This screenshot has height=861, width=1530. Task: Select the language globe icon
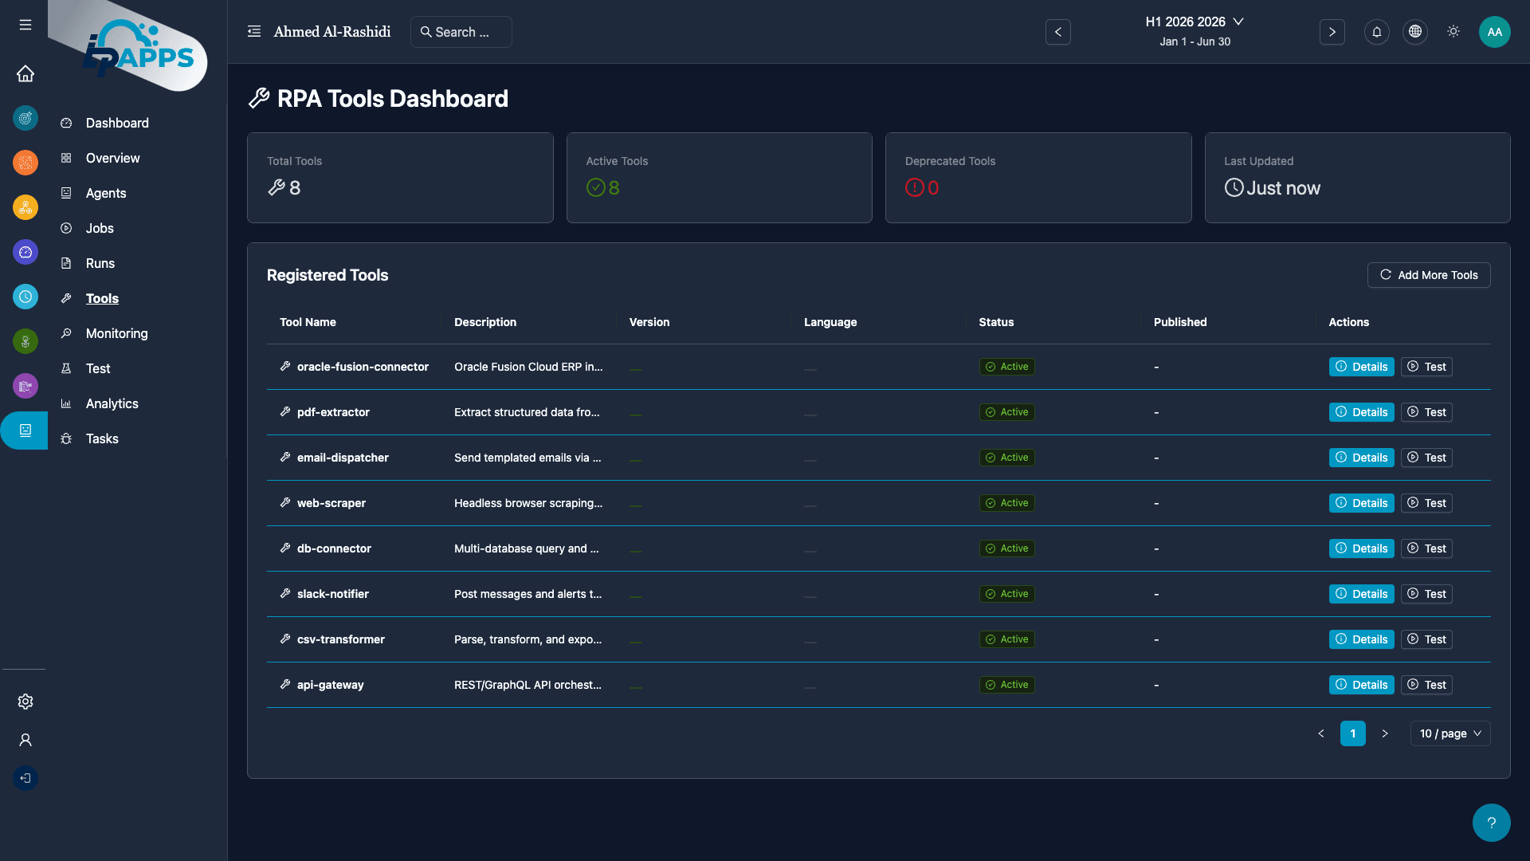[1414, 32]
